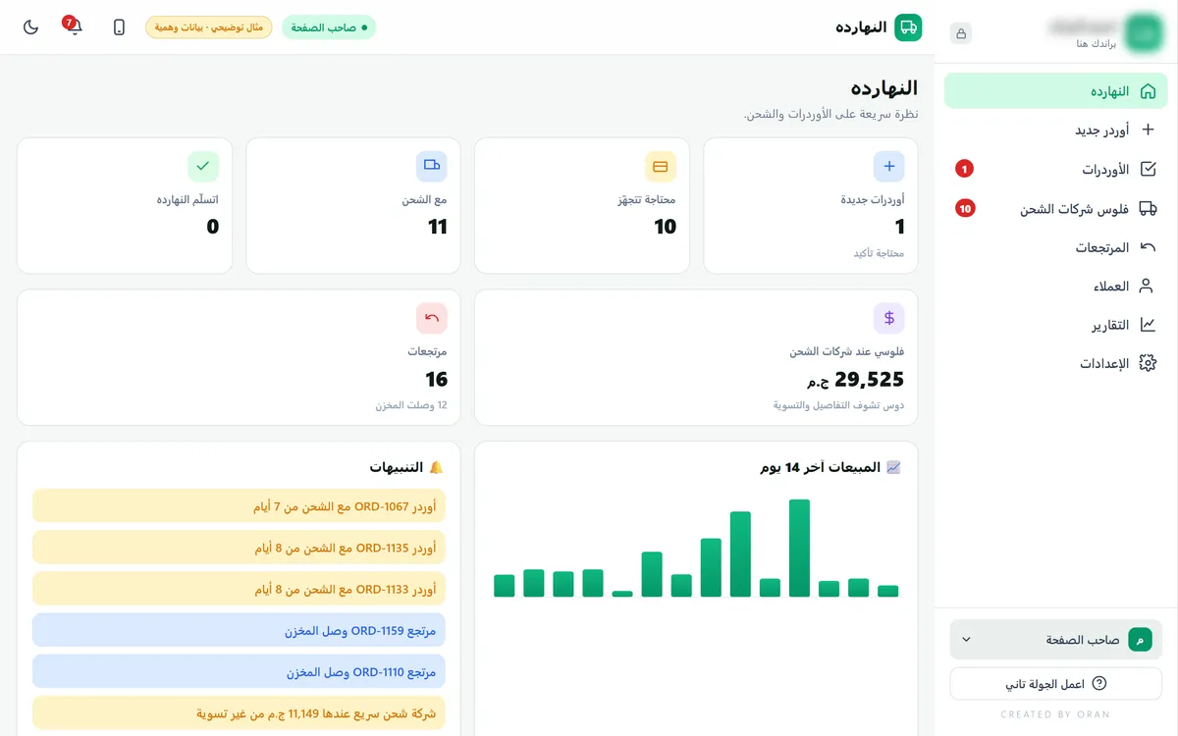Viewport: 1178px width, 736px height.
Task: Click the النهارده page heading
Action: pyautogui.click(x=884, y=88)
